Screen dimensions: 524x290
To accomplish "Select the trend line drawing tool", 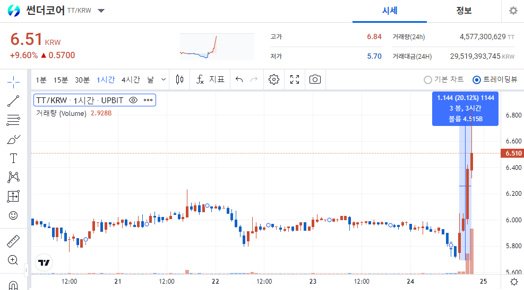I will (13, 101).
